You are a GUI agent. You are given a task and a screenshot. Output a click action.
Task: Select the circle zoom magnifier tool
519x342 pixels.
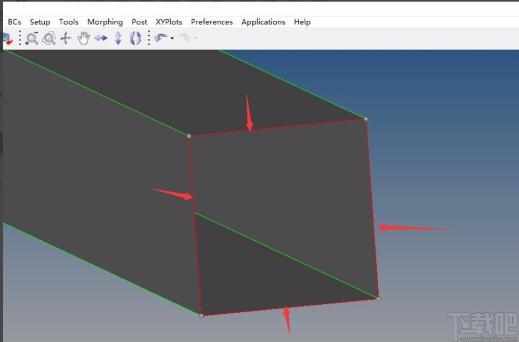coord(49,38)
